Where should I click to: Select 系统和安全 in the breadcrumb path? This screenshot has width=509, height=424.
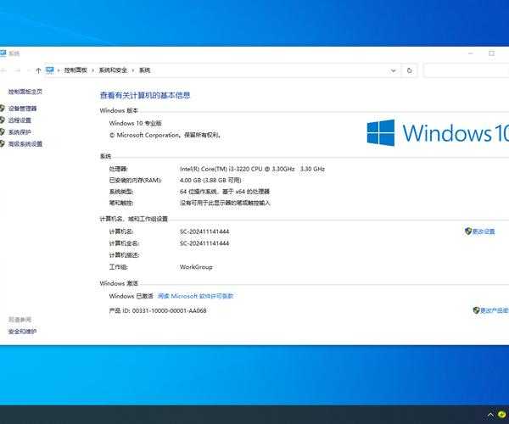113,70
